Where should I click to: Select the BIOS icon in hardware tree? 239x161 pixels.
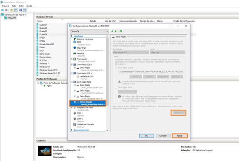tap(75, 42)
